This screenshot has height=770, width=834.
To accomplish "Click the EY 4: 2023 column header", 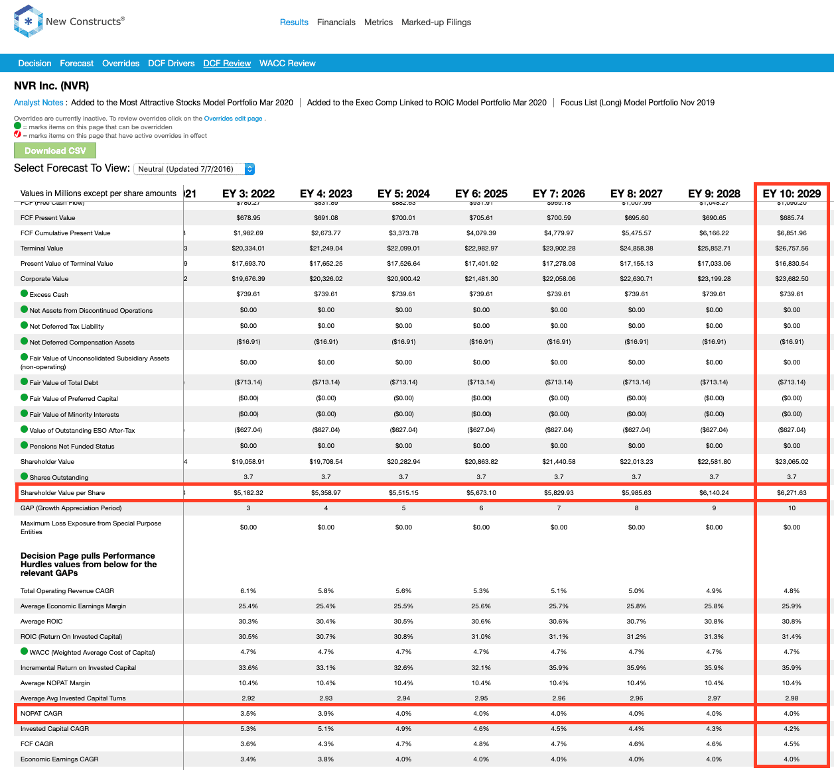I will pyautogui.click(x=326, y=193).
